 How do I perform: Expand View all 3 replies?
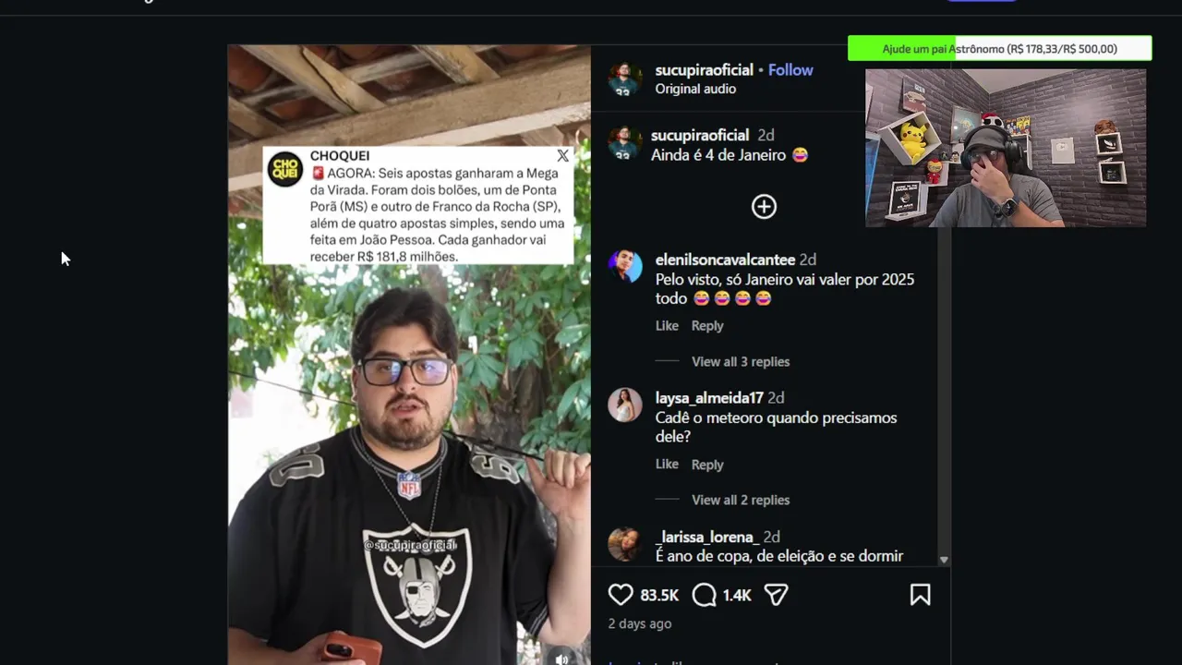741,361
